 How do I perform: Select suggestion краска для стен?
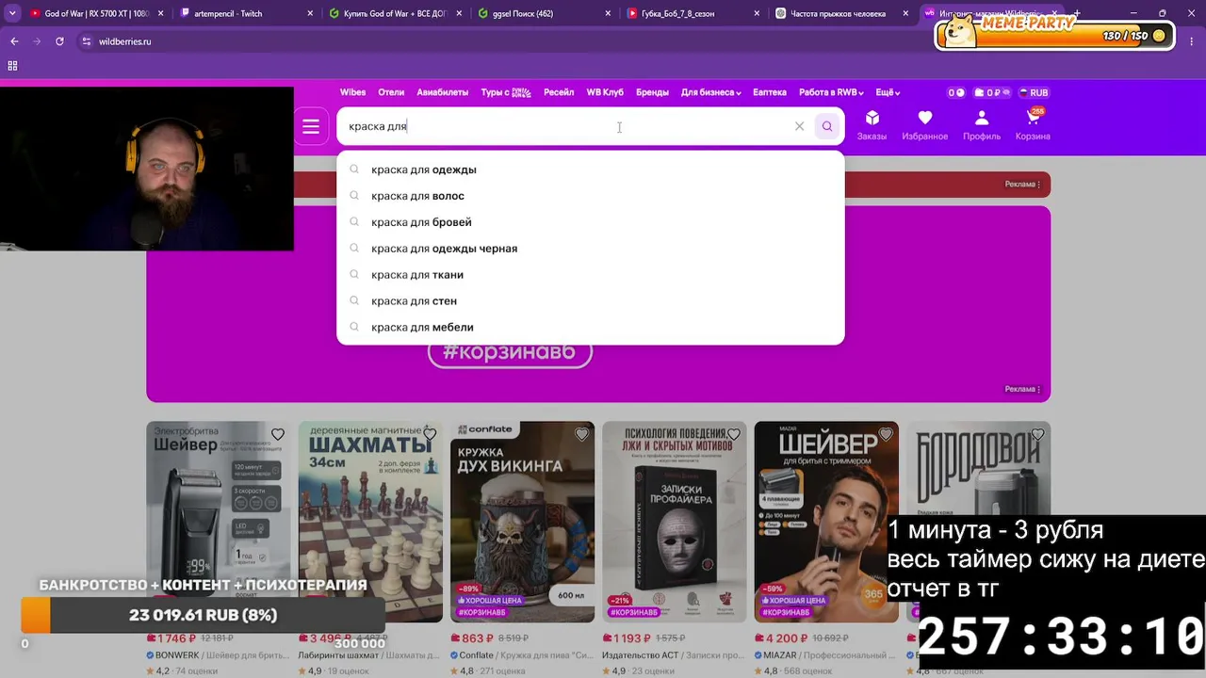pyautogui.click(x=591, y=301)
